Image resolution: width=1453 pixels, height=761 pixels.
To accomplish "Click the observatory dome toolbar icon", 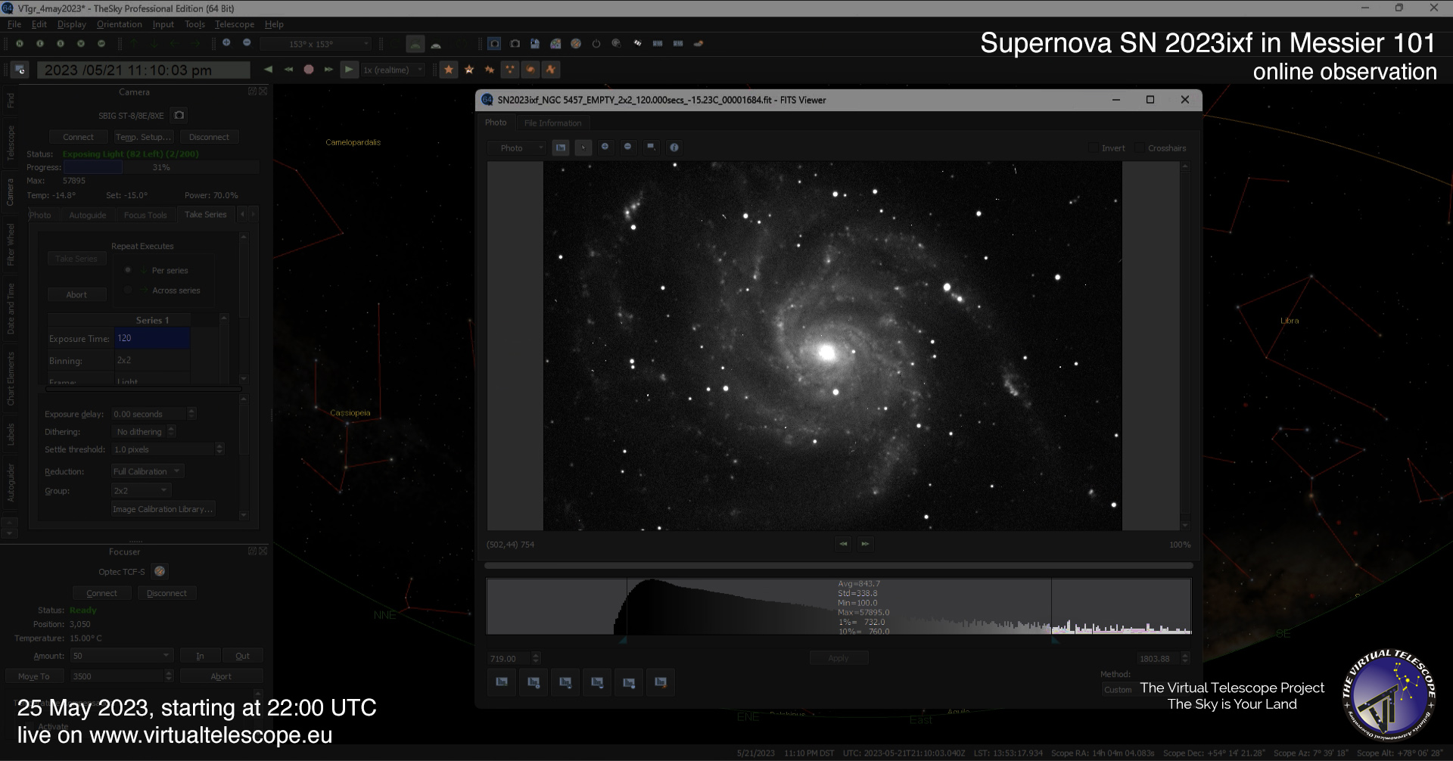I will [x=535, y=43].
